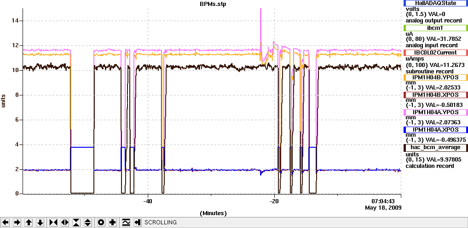The width and height of the screenshot is (468, 228).
Task: Pan the plot up with the up arrow
Action: (29, 222)
